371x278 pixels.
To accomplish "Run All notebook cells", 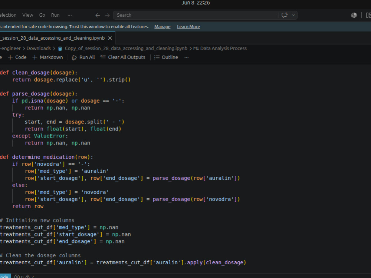I will click(x=83, y=57).
